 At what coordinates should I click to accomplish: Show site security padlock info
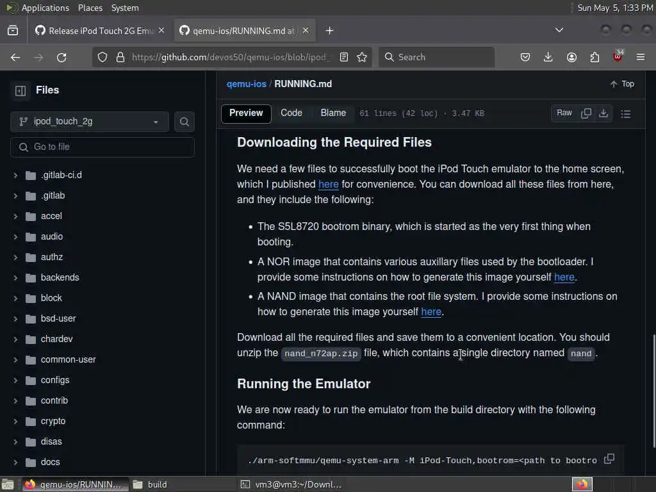[x=120, y=57]
